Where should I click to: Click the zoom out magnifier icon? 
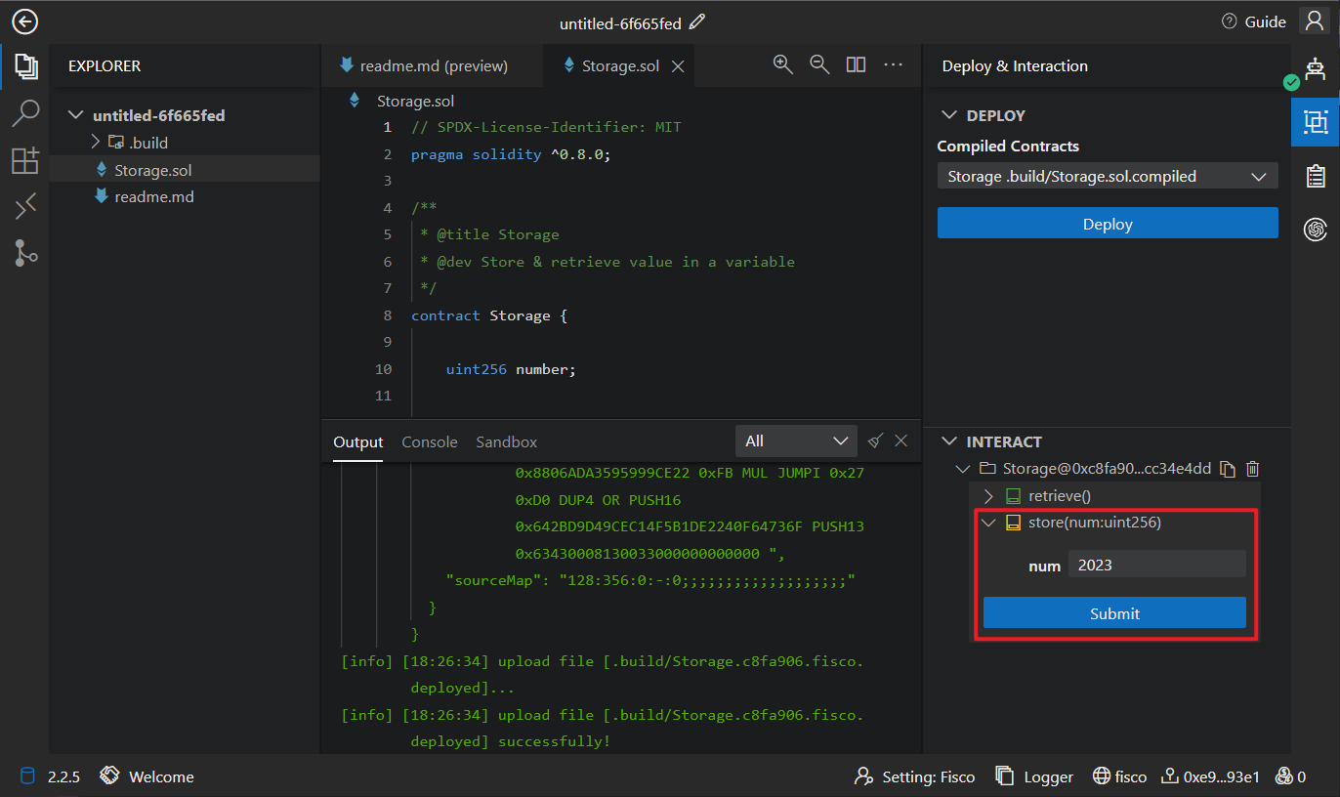[819, 64]
